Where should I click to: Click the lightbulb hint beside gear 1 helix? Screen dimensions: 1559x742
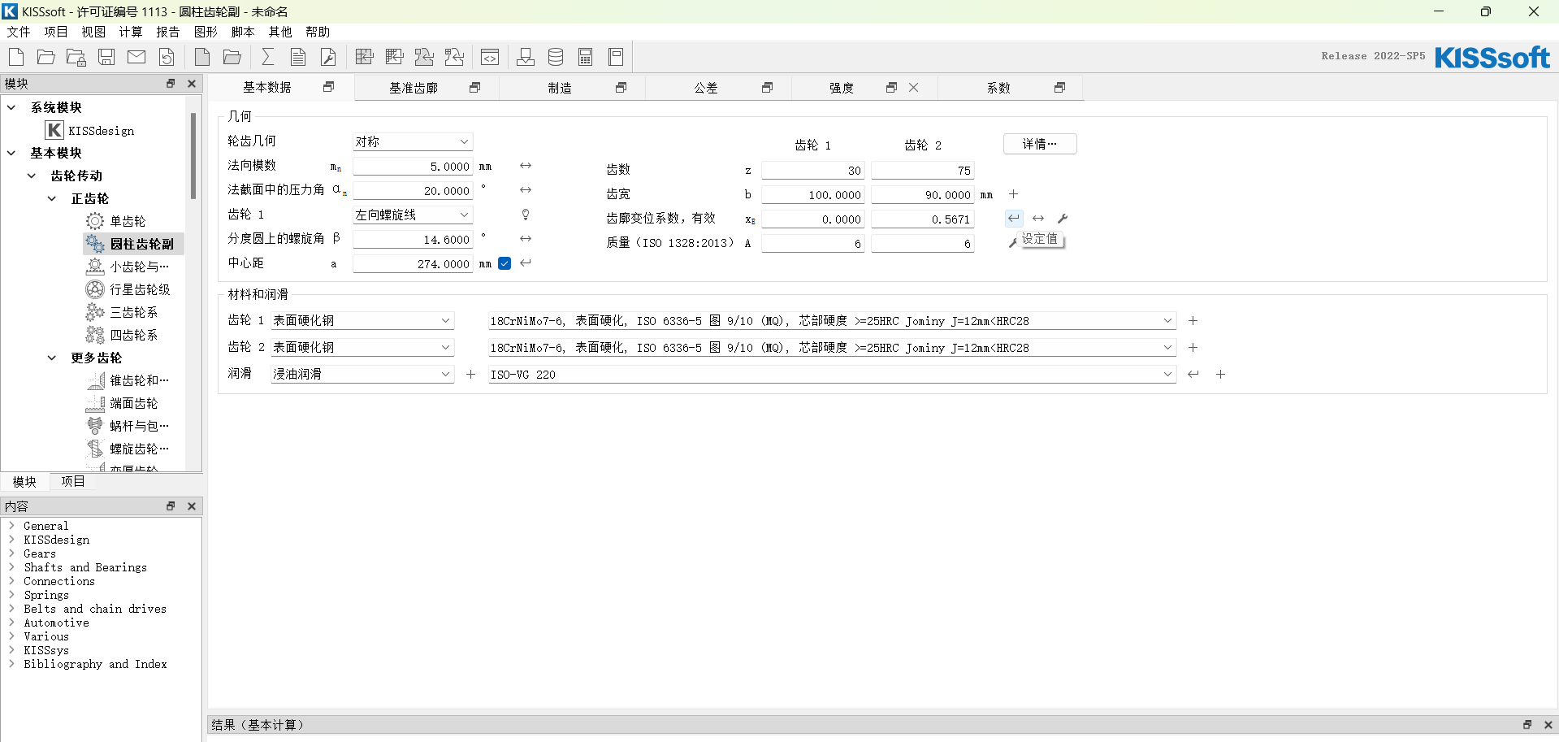tap(526, 215)
